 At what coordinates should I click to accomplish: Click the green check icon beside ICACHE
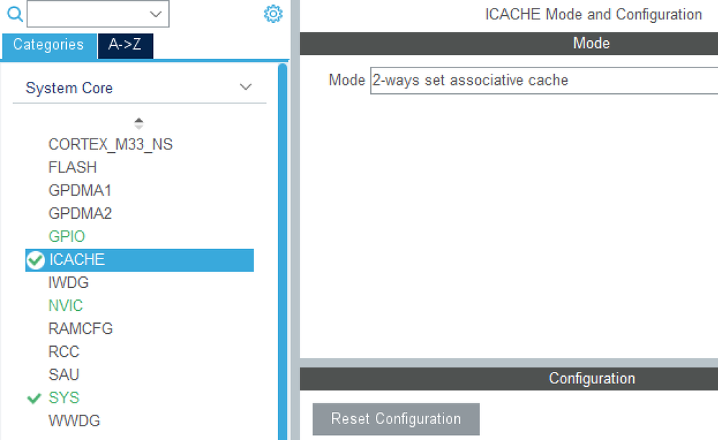35,260
